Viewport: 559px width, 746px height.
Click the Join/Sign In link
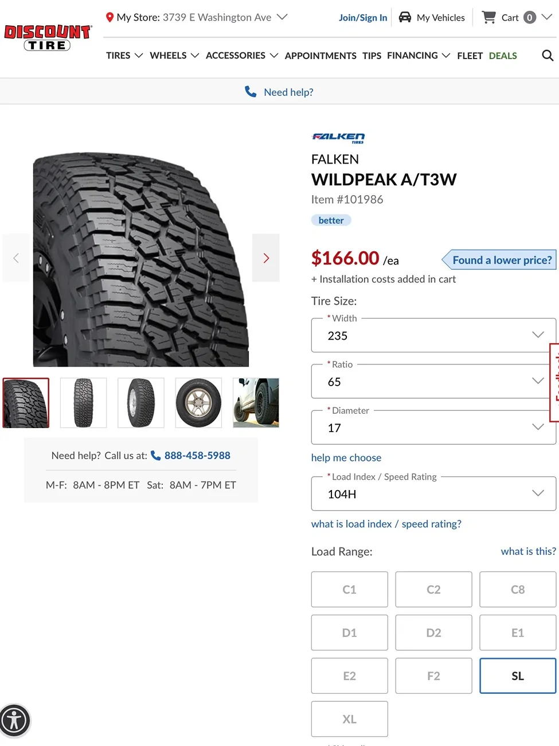tap(363, 18)
